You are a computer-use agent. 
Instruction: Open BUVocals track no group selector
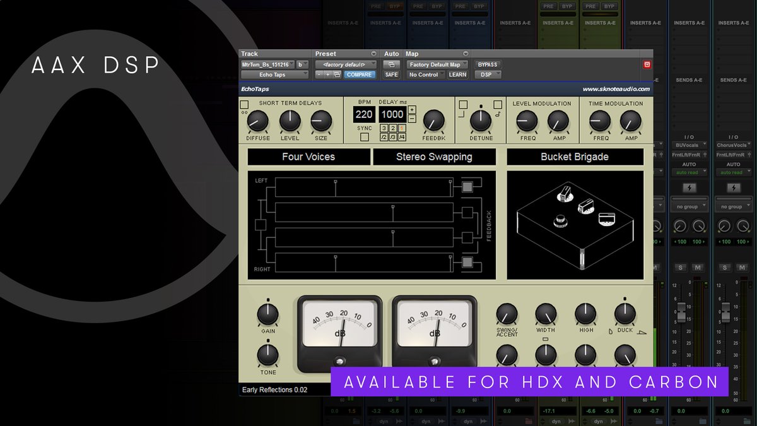tap(689, 206)
